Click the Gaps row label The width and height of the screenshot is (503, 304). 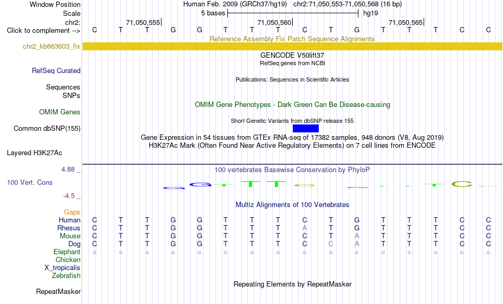(72, 212)
